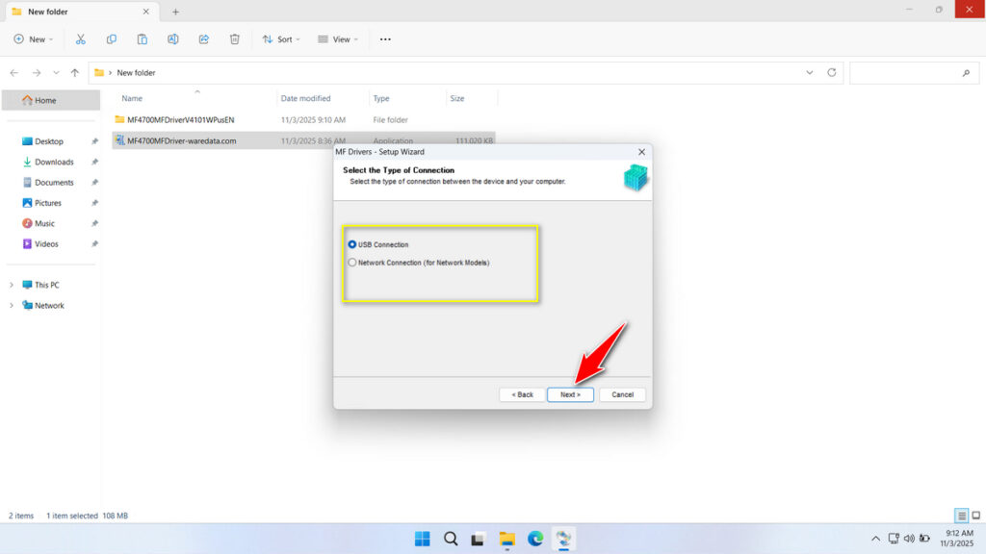The image size is (986, 554).
Task: Select the Rename icon in the toolbar
Action: (173, 38)
